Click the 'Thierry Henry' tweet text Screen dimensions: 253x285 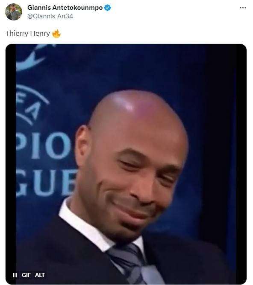[x=28, y=33]
